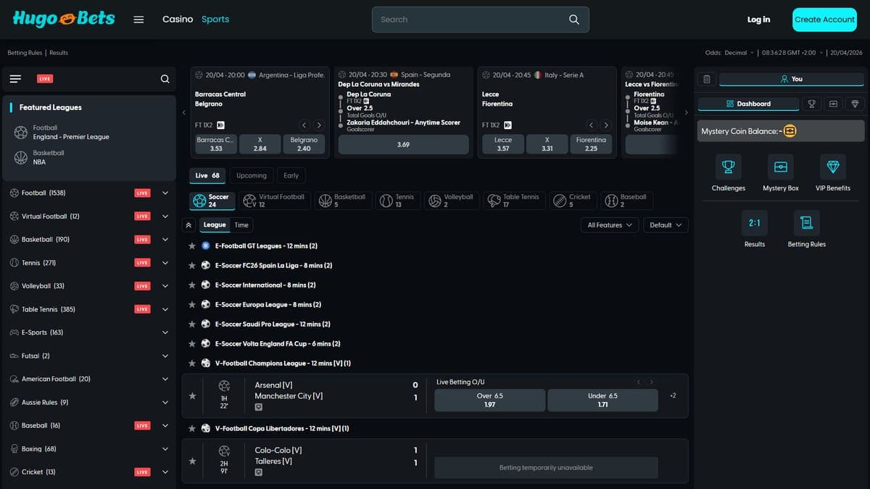Open the trophy tab icon beside Dashboard

811,104
